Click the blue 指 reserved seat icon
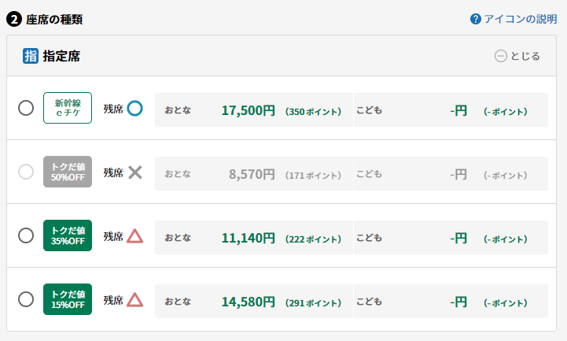This screenshot has height=341, width=567. (31, 56)
